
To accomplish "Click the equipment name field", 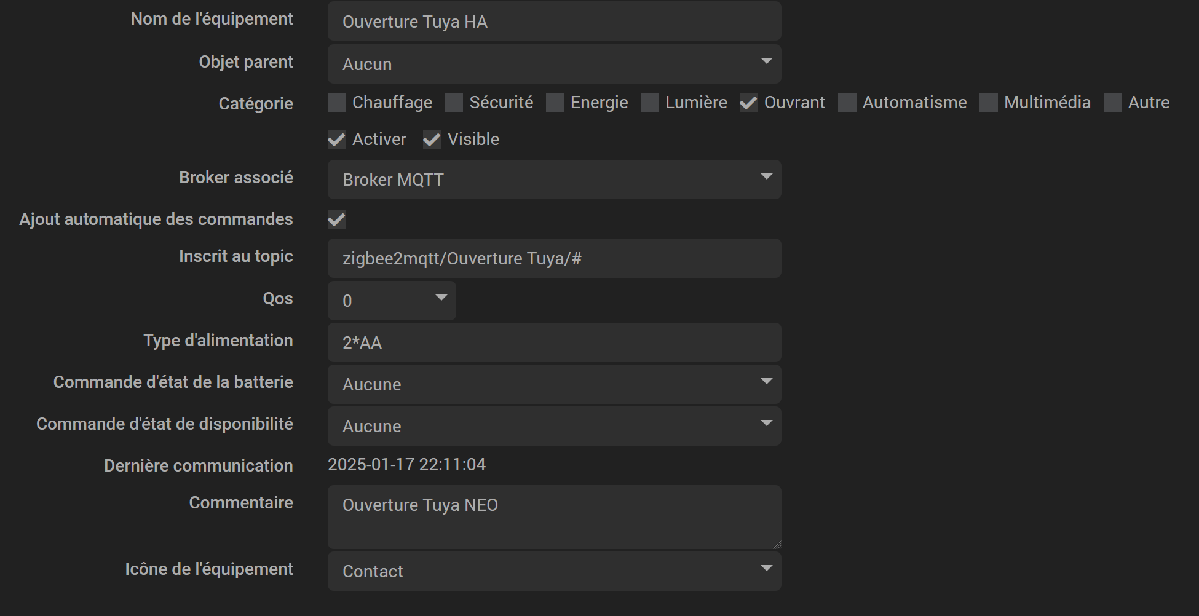I will tap(553, 21).
